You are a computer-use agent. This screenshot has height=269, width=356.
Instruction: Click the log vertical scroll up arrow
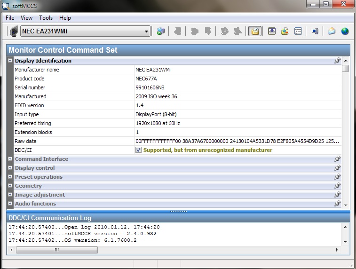tap(345, 227)
